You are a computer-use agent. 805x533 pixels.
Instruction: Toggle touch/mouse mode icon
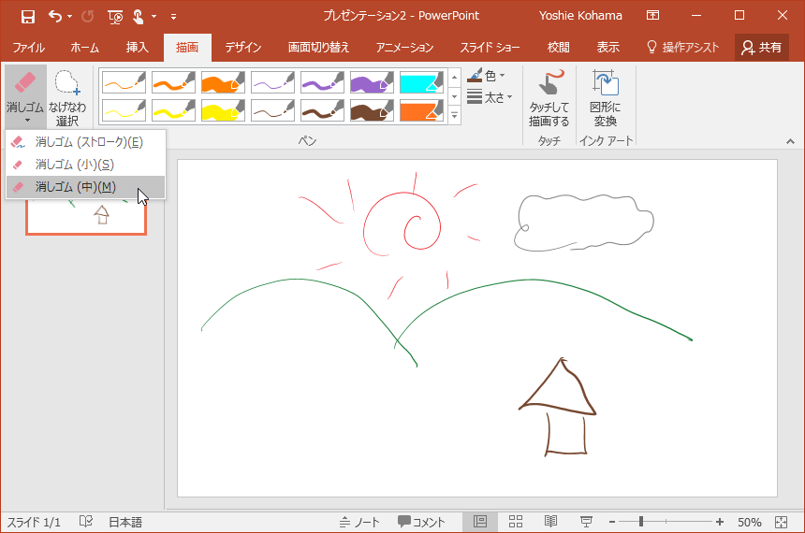click(x=139, y=17)
